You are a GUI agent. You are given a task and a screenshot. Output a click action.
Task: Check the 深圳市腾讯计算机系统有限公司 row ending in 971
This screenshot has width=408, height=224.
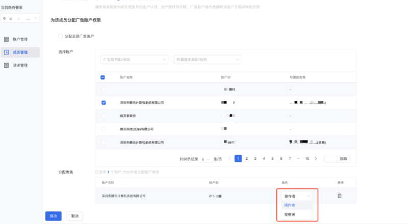pyautogui.click(x=104, y=143)
